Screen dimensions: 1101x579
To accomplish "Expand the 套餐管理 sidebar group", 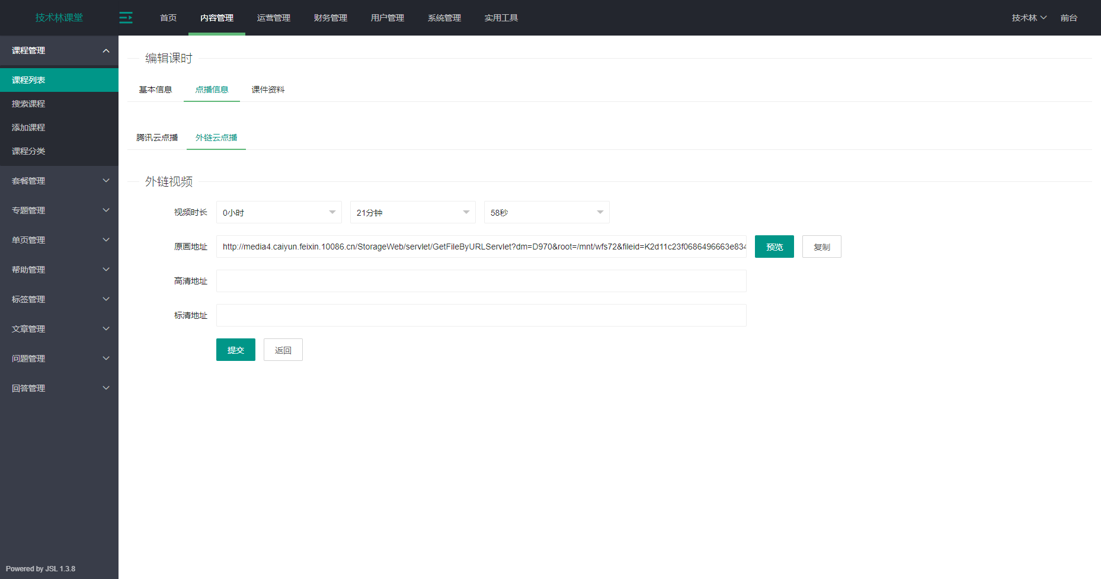I will (x=59, y=181).
